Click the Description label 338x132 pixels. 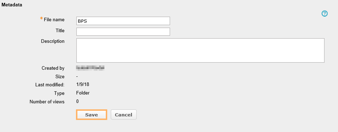point(53,41)
